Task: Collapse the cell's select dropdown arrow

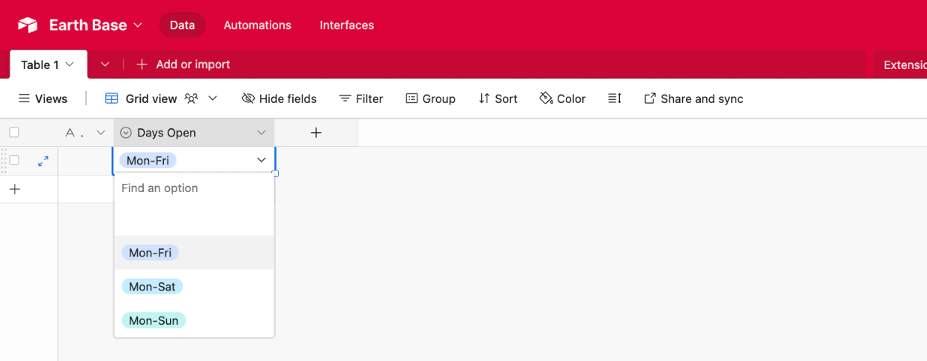Action: [261, 160]
